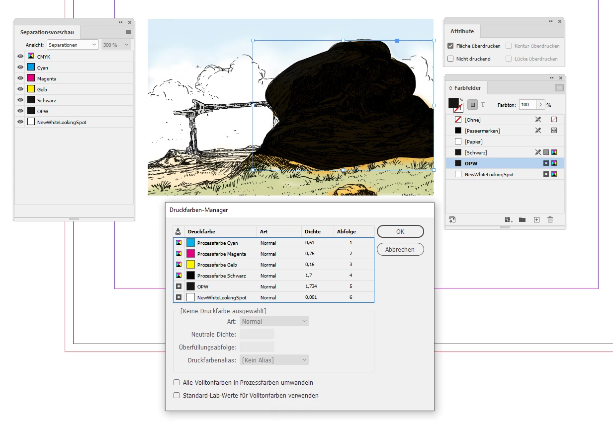Select the Attribute panel tab
The image size is (613, 421).
[462, 31]
